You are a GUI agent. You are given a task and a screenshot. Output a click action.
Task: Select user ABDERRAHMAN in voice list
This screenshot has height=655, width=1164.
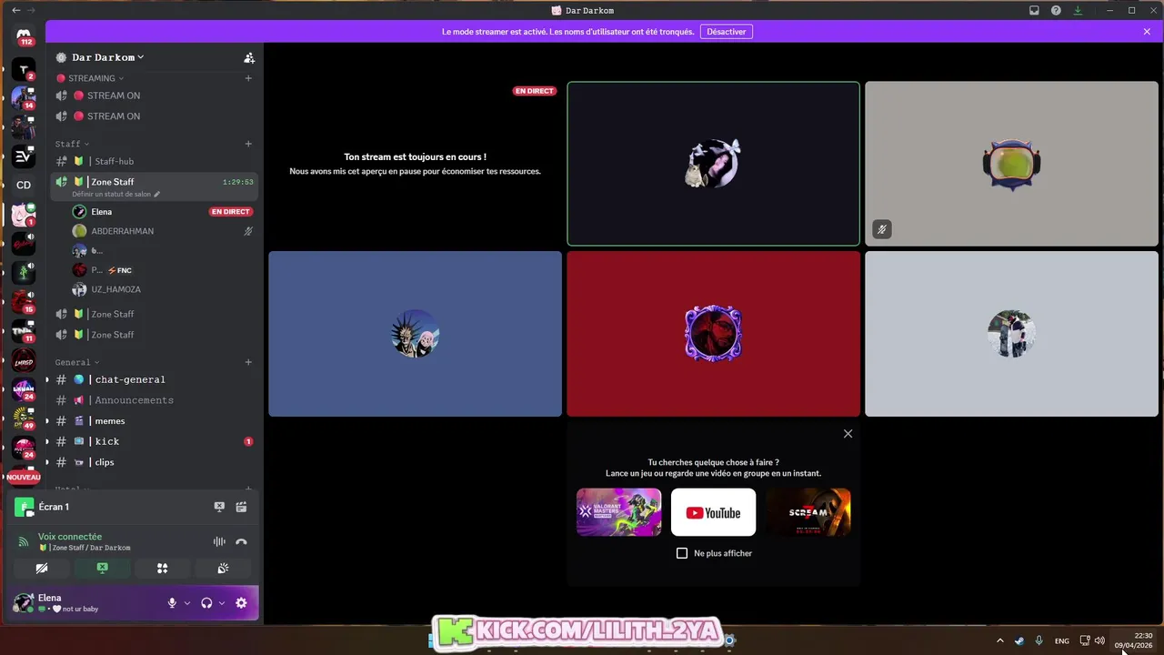[162, 231]
